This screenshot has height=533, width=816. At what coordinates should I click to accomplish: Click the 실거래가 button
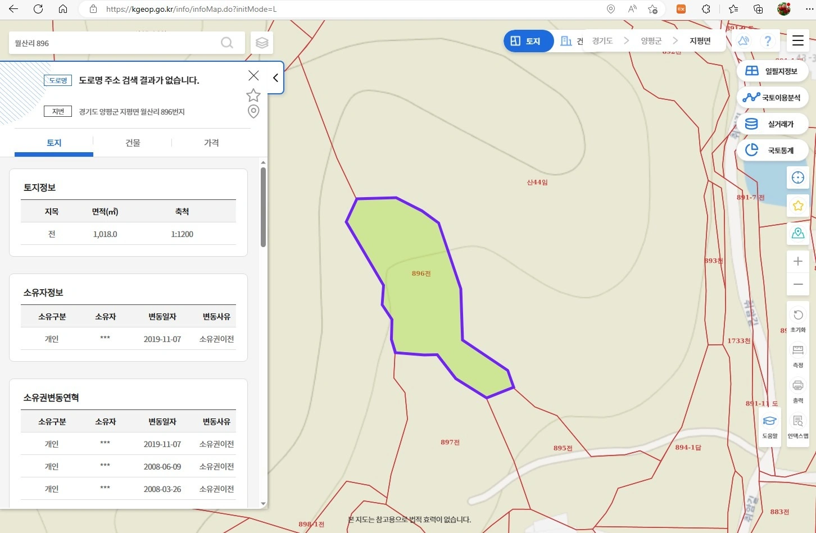tap(773, 124)
